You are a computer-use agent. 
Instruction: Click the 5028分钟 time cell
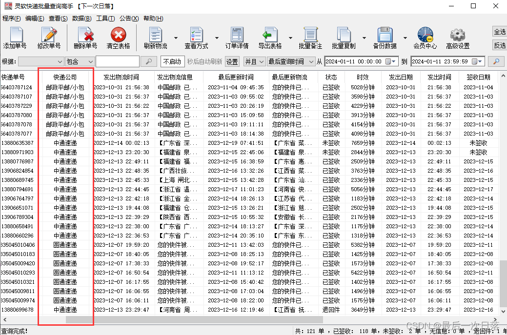click(x=363, y=87)
